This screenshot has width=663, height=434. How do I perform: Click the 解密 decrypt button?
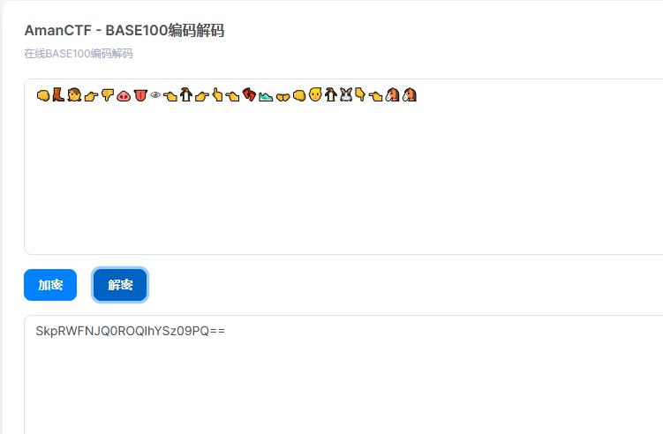120,285
